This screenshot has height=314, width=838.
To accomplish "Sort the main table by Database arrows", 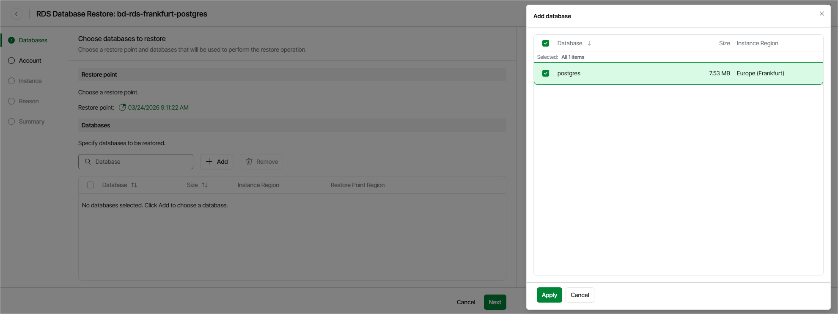I will pyautogui.click(x=134, y=185).
